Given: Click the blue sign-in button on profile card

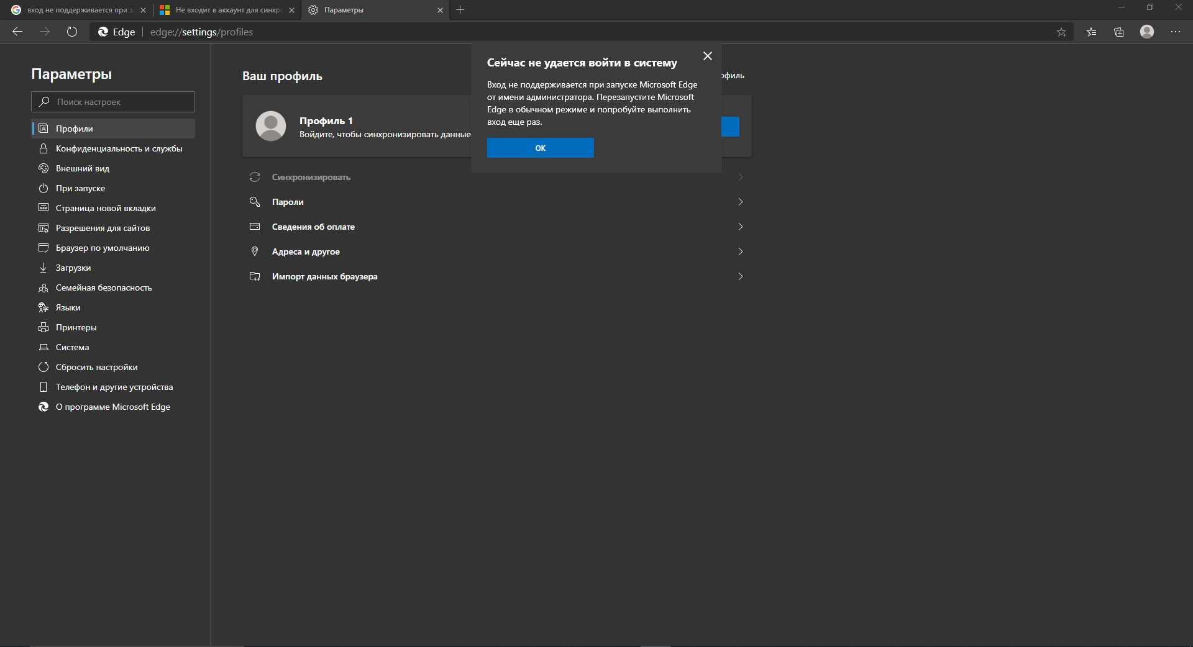Looking at the screenshot, I should tap(731, 127).
